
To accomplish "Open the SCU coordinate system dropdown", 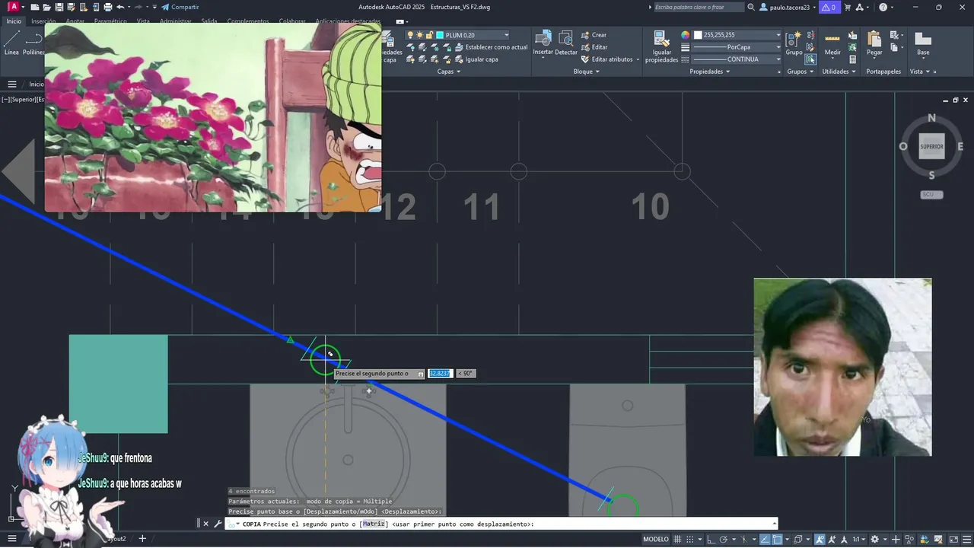I will (x=931, y=194).
